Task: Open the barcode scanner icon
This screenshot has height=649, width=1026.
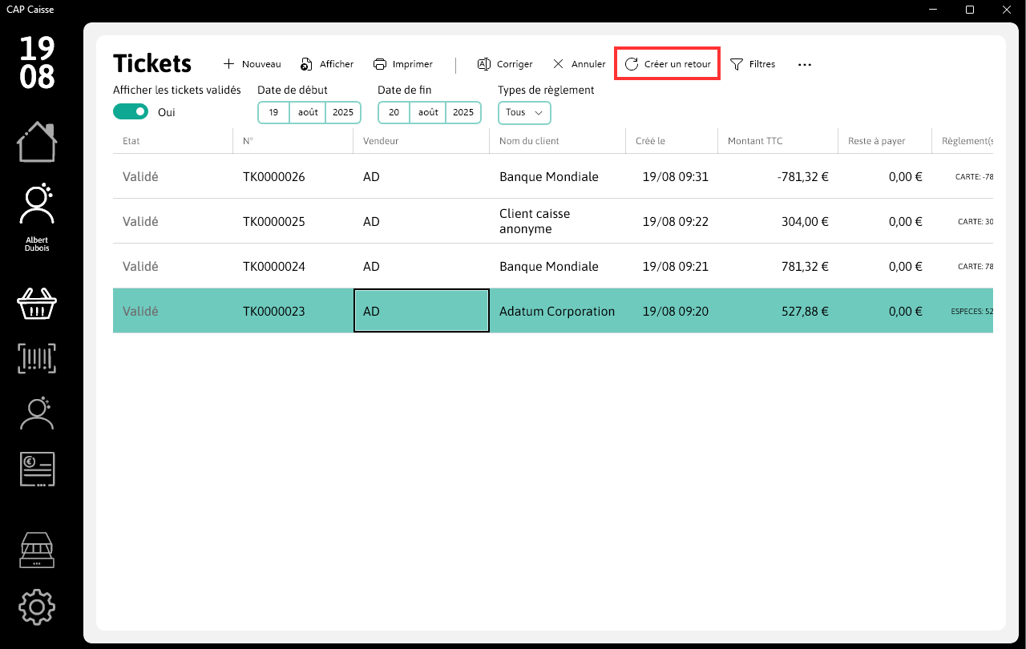Action: [x=37, y=358]
